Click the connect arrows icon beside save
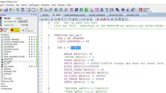 coord(11,10)
